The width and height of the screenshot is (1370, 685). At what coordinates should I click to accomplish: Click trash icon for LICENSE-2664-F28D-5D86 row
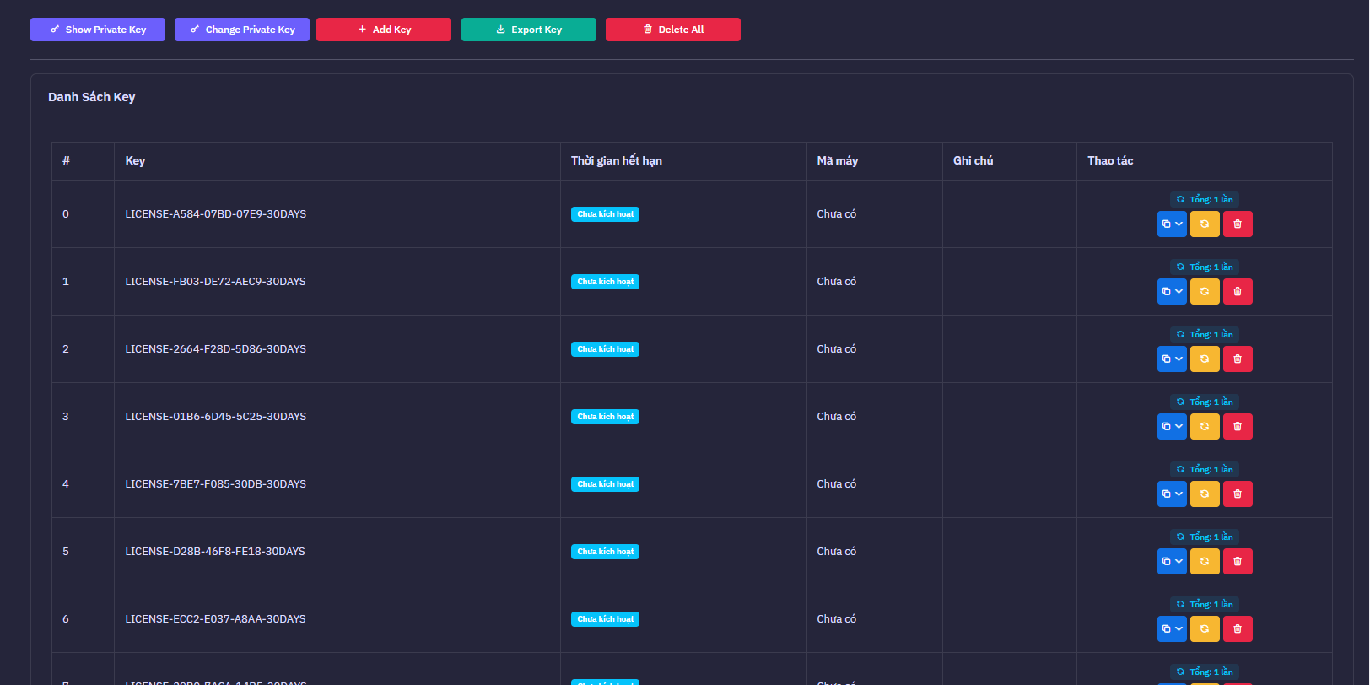(1238, 359)
